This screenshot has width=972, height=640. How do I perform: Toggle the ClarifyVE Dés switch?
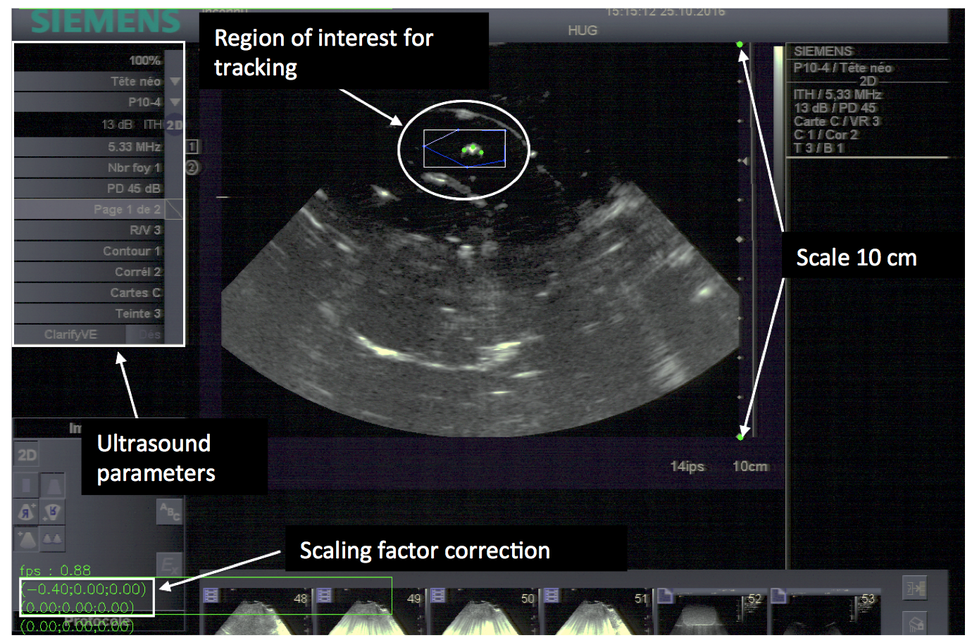pyautogui.click(x=149, y=334)
